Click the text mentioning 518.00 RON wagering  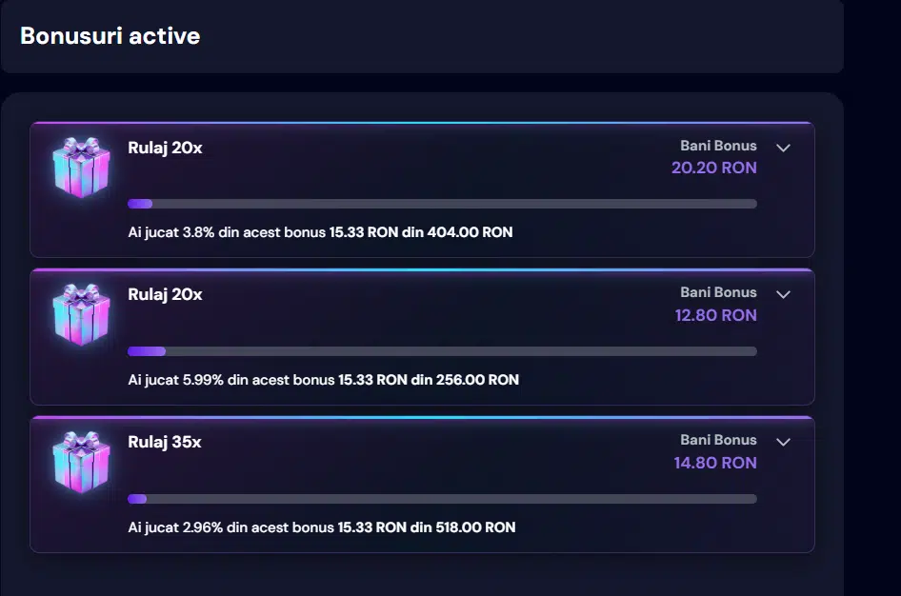322,527
